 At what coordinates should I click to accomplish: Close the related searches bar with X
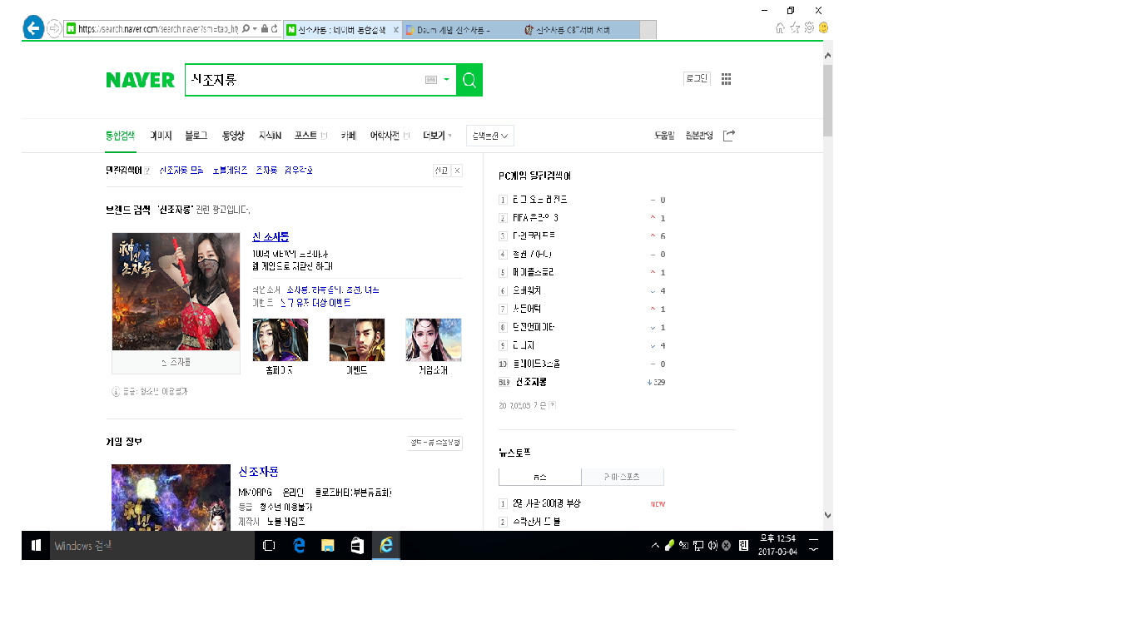click(x=457, y=171)
